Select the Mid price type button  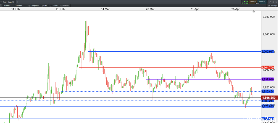tap(44, 5)
